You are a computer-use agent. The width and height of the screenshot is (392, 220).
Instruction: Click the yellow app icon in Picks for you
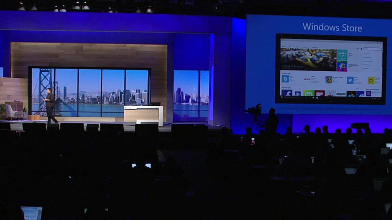pyautogui.click(x=371, y=80)
